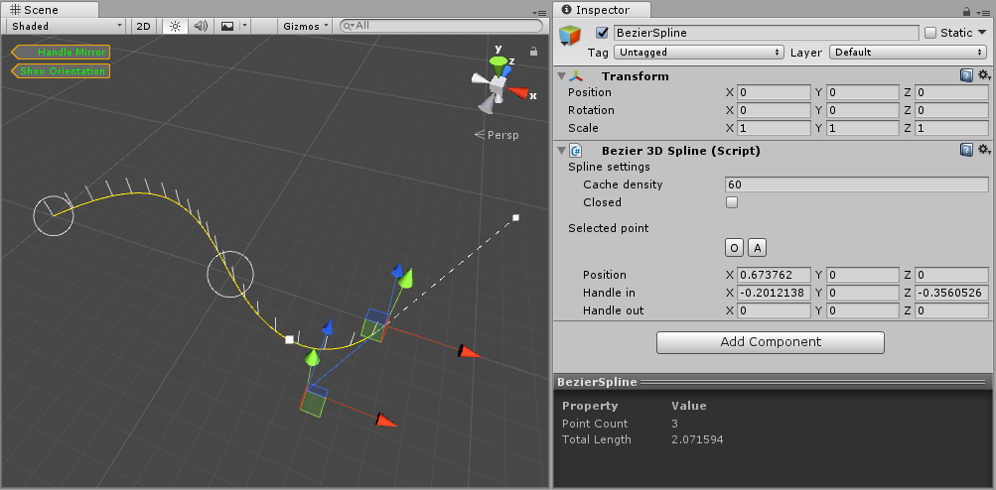Screen dimensions: 996x490
Task: Click Handle in Z value field
Action: click(951, 293)
